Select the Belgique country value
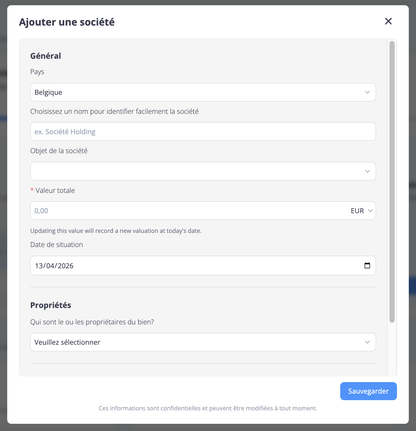Image resolution: width=416 pixels, height=431 pixels. tap(49, 92)
